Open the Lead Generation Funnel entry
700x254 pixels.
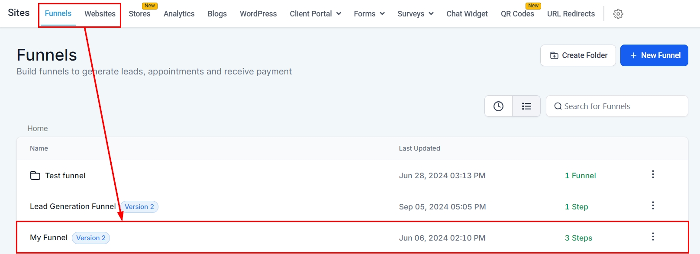click(73, 206)
